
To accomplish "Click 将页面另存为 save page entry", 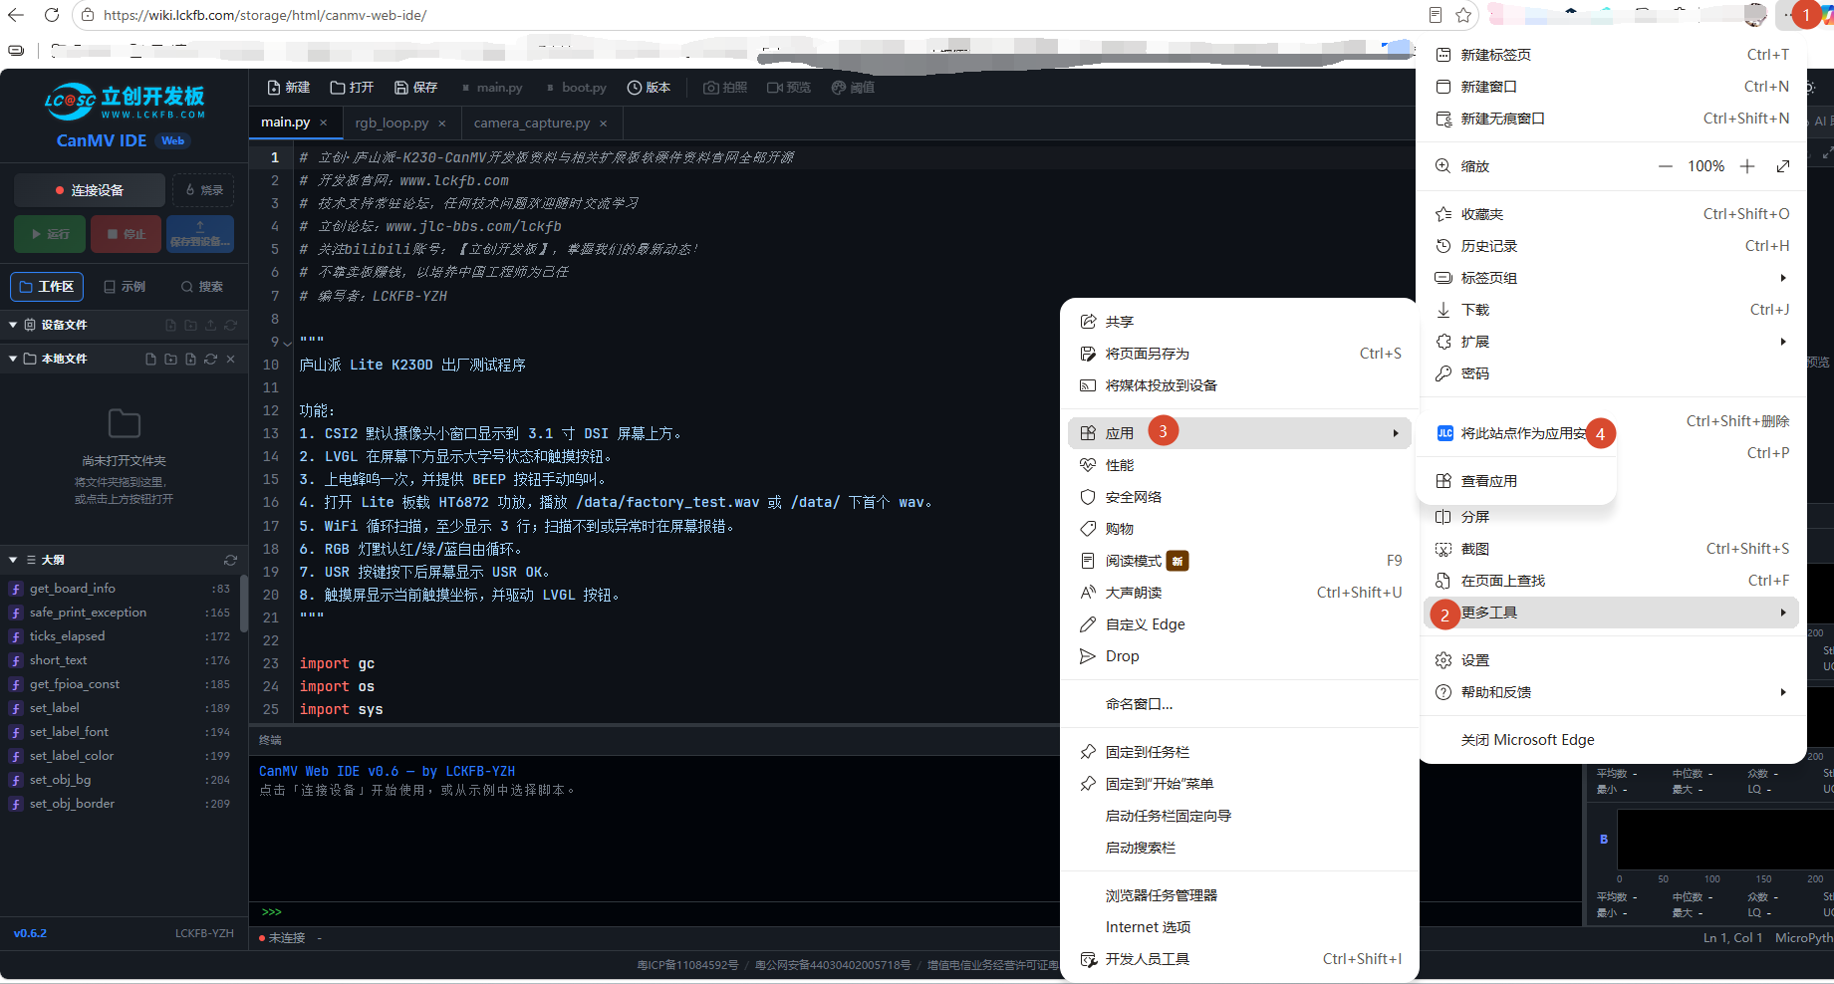I will point(1239,354).
